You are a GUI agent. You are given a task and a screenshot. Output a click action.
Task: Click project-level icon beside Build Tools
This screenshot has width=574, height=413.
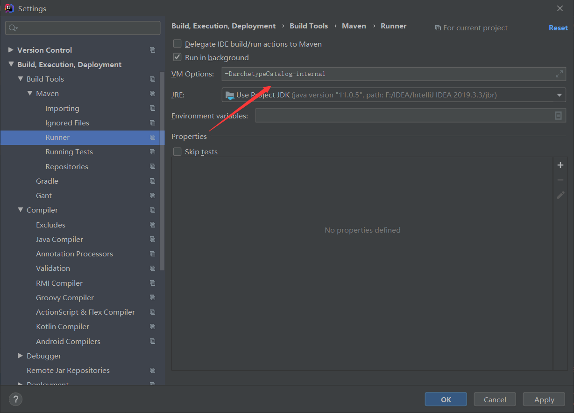tap(152, 79)
